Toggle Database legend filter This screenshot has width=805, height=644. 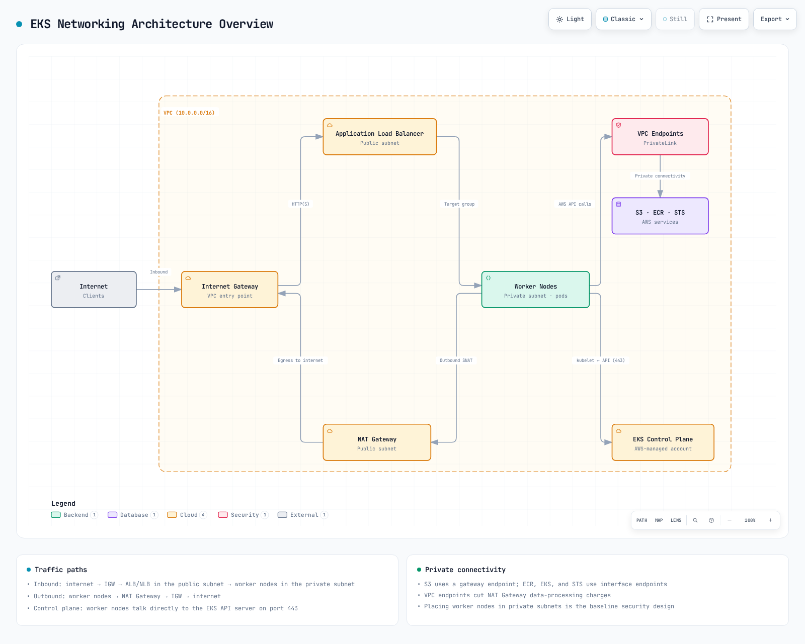point(133,515)
